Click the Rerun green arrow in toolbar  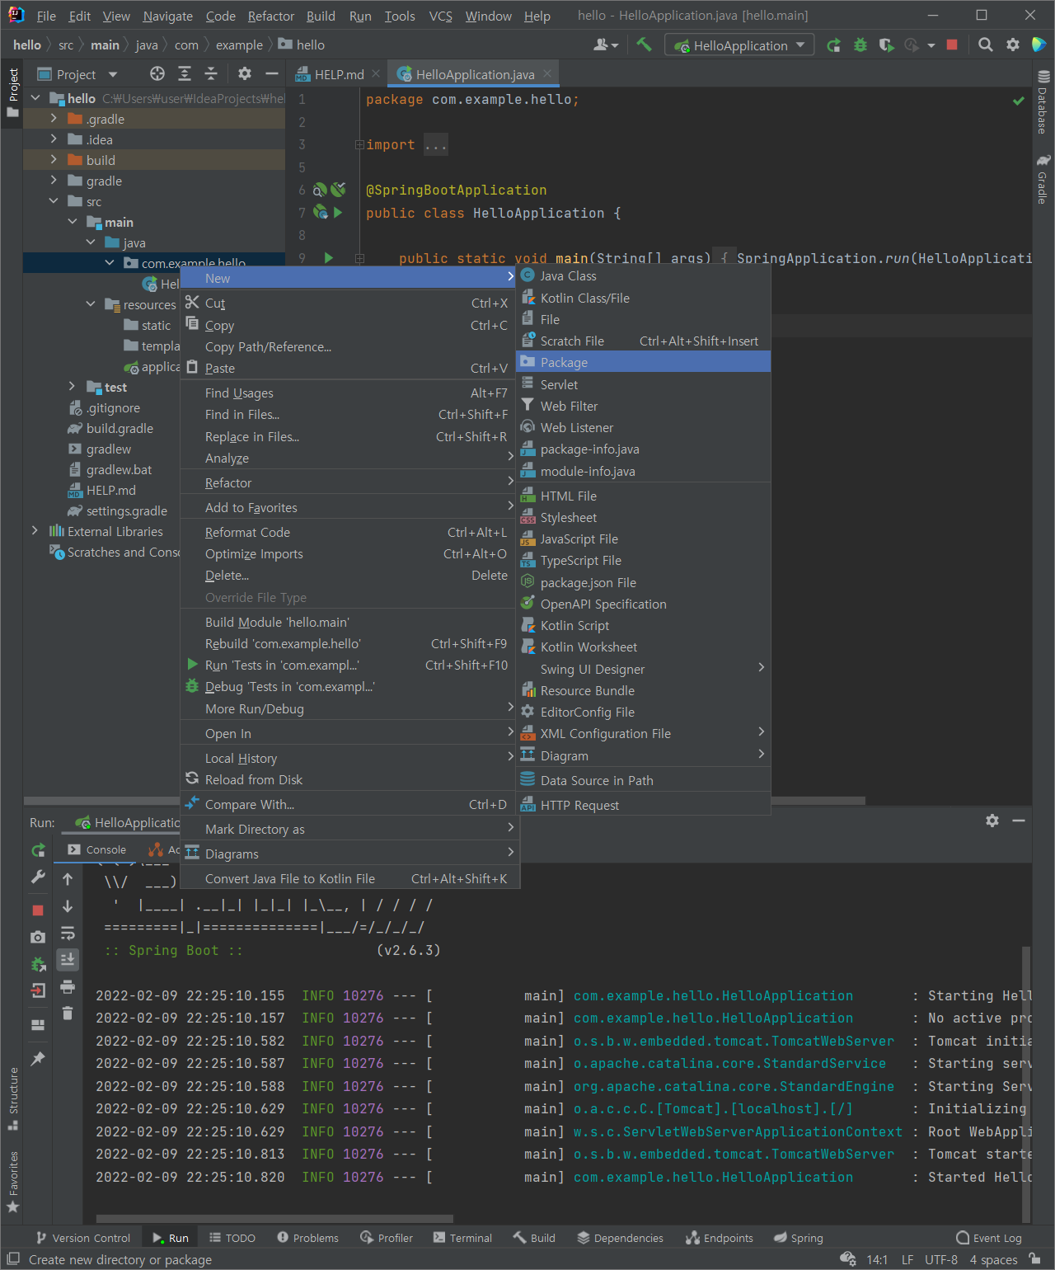pos(834,45)
